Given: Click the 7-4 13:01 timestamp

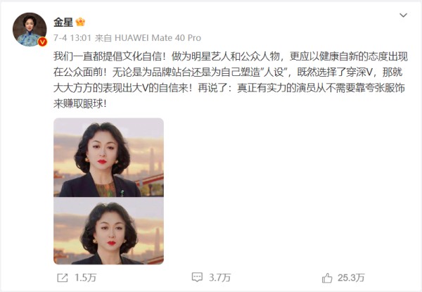Looking at the screenshot, I should 72,38.
